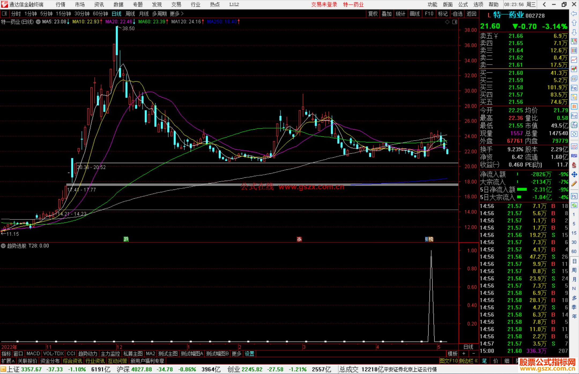Collapse the 侧边栏 sidebar
579x374 pixels.
pyautogui.click(x=468, y=361)
